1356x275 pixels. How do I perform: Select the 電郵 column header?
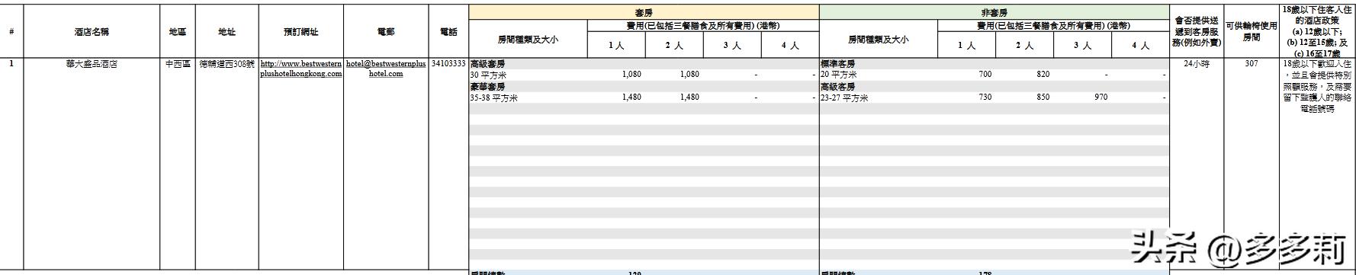(x=386, y=31)
